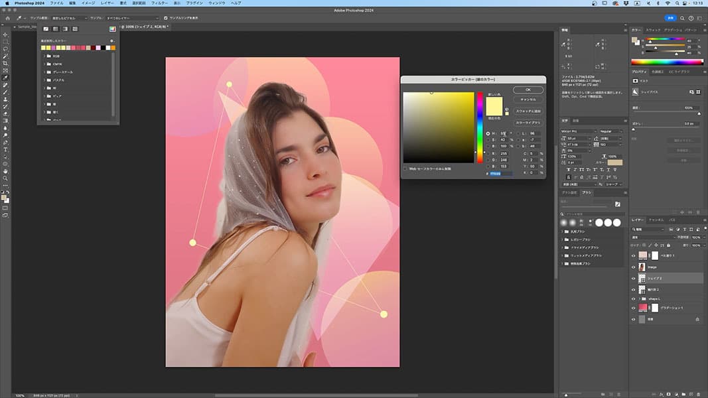Image resolution: width=708 pixels, height=398 pixels.
Task: Expand the shape L layer group
Action: pyautogui.click(x=640, y=299)
